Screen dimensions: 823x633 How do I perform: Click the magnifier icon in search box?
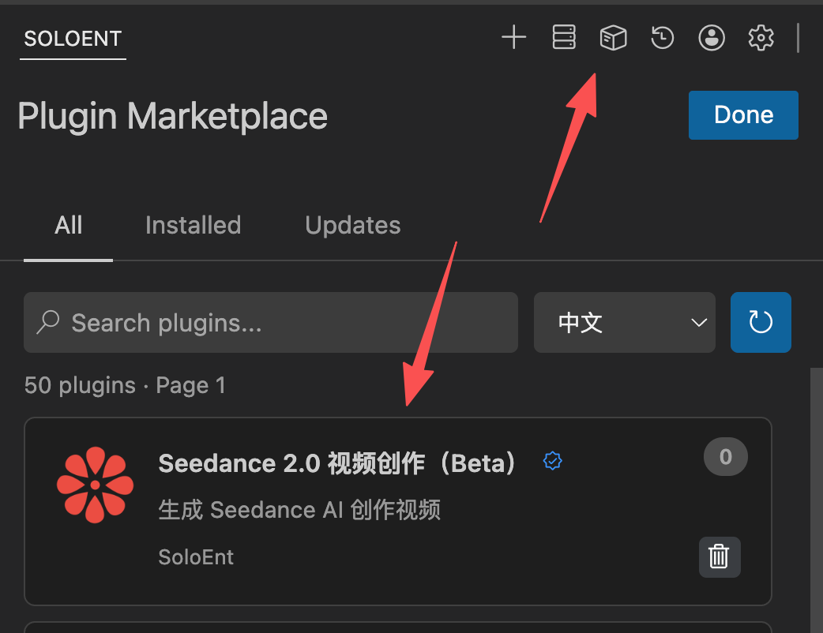[47, 322]
